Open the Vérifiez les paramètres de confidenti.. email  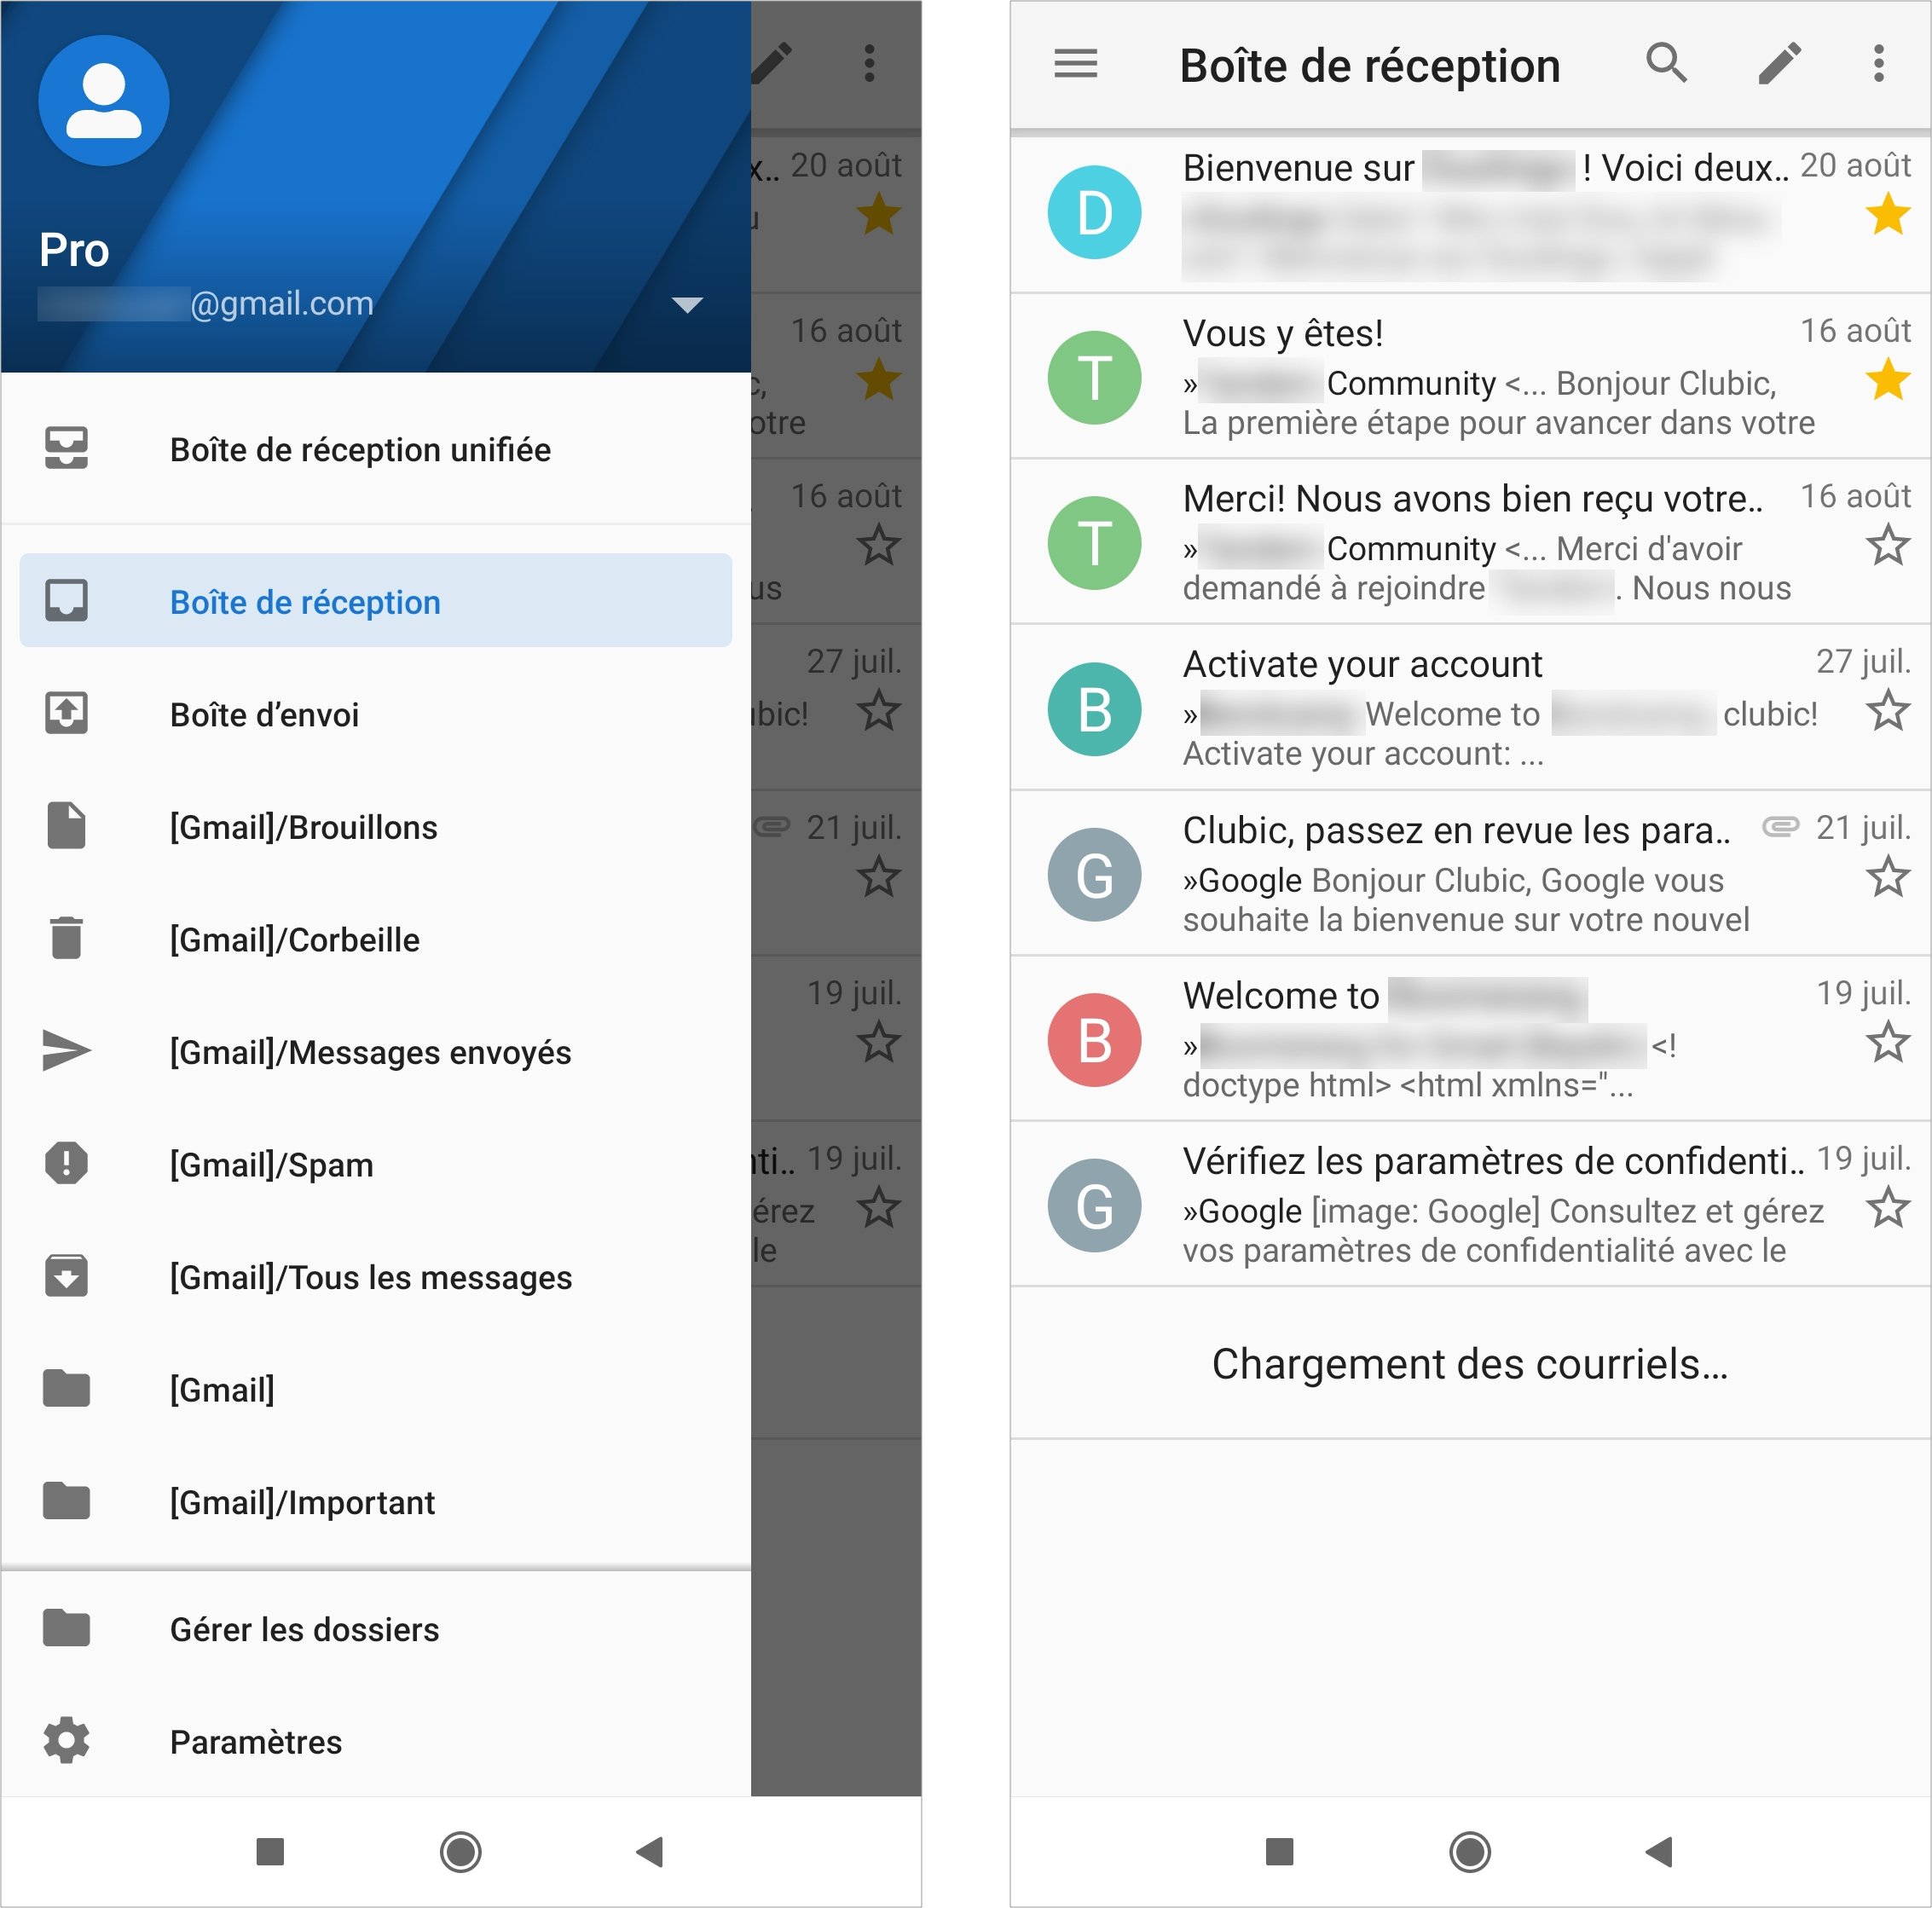pyautogui.click(x=1470, y=1204)
